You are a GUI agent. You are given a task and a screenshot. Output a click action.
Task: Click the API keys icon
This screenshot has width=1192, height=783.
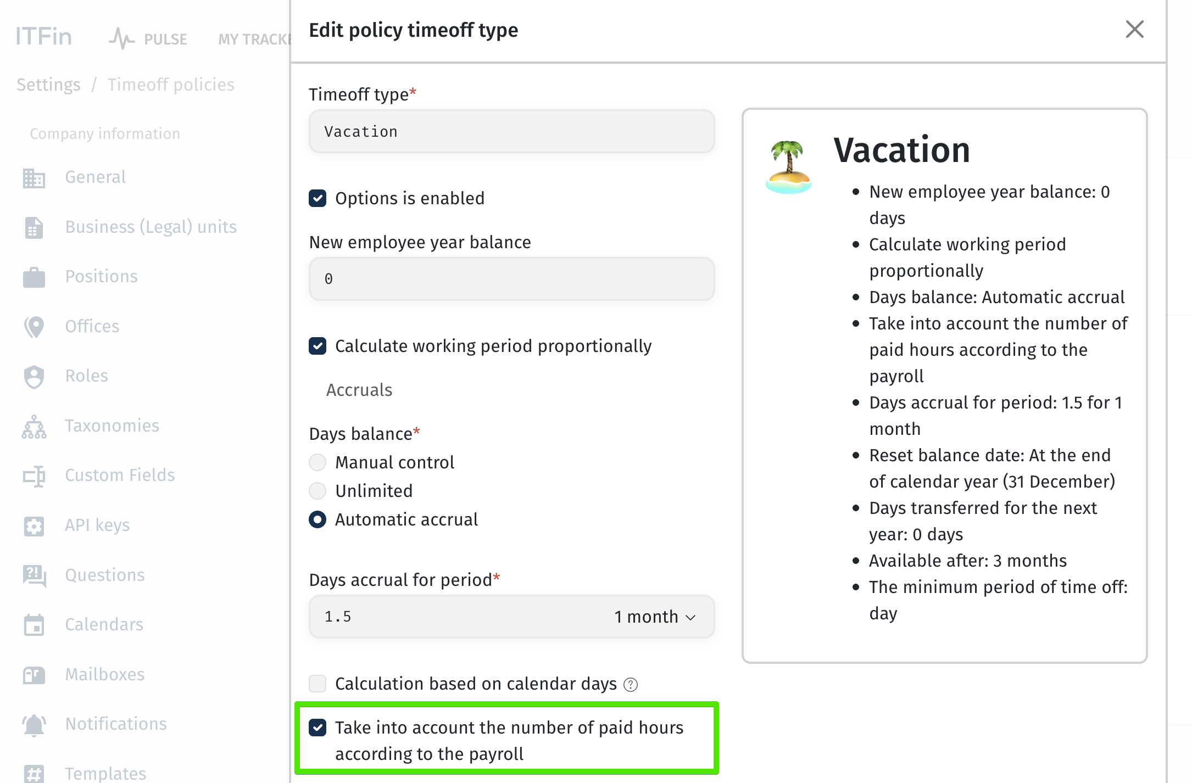34,526
